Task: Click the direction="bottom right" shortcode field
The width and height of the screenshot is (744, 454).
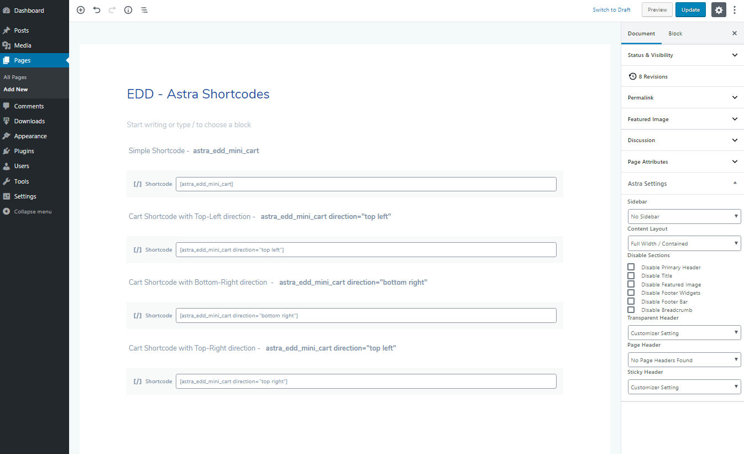Action: tap(366, 316)
